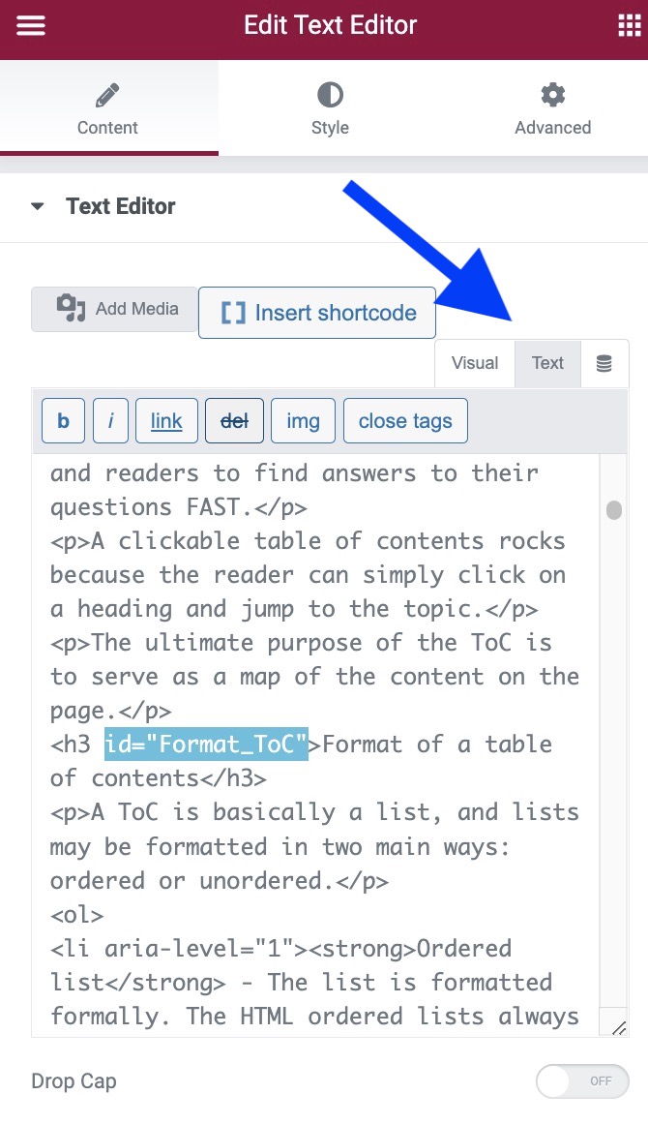The image size is (648, 1125).
Task: Collapse the Text Editor section arrow
Action: tap(38, 206)
